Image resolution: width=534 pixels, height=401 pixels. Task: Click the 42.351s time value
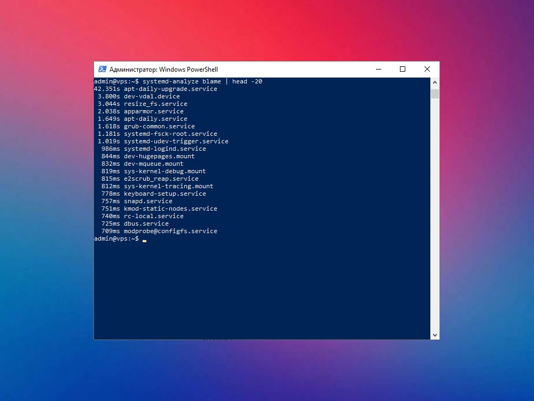[x=107, y=89]
